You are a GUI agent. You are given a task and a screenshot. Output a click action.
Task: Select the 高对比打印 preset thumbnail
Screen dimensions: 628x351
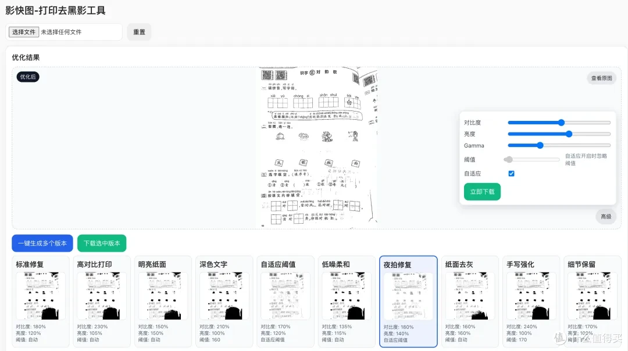(102, 296)
